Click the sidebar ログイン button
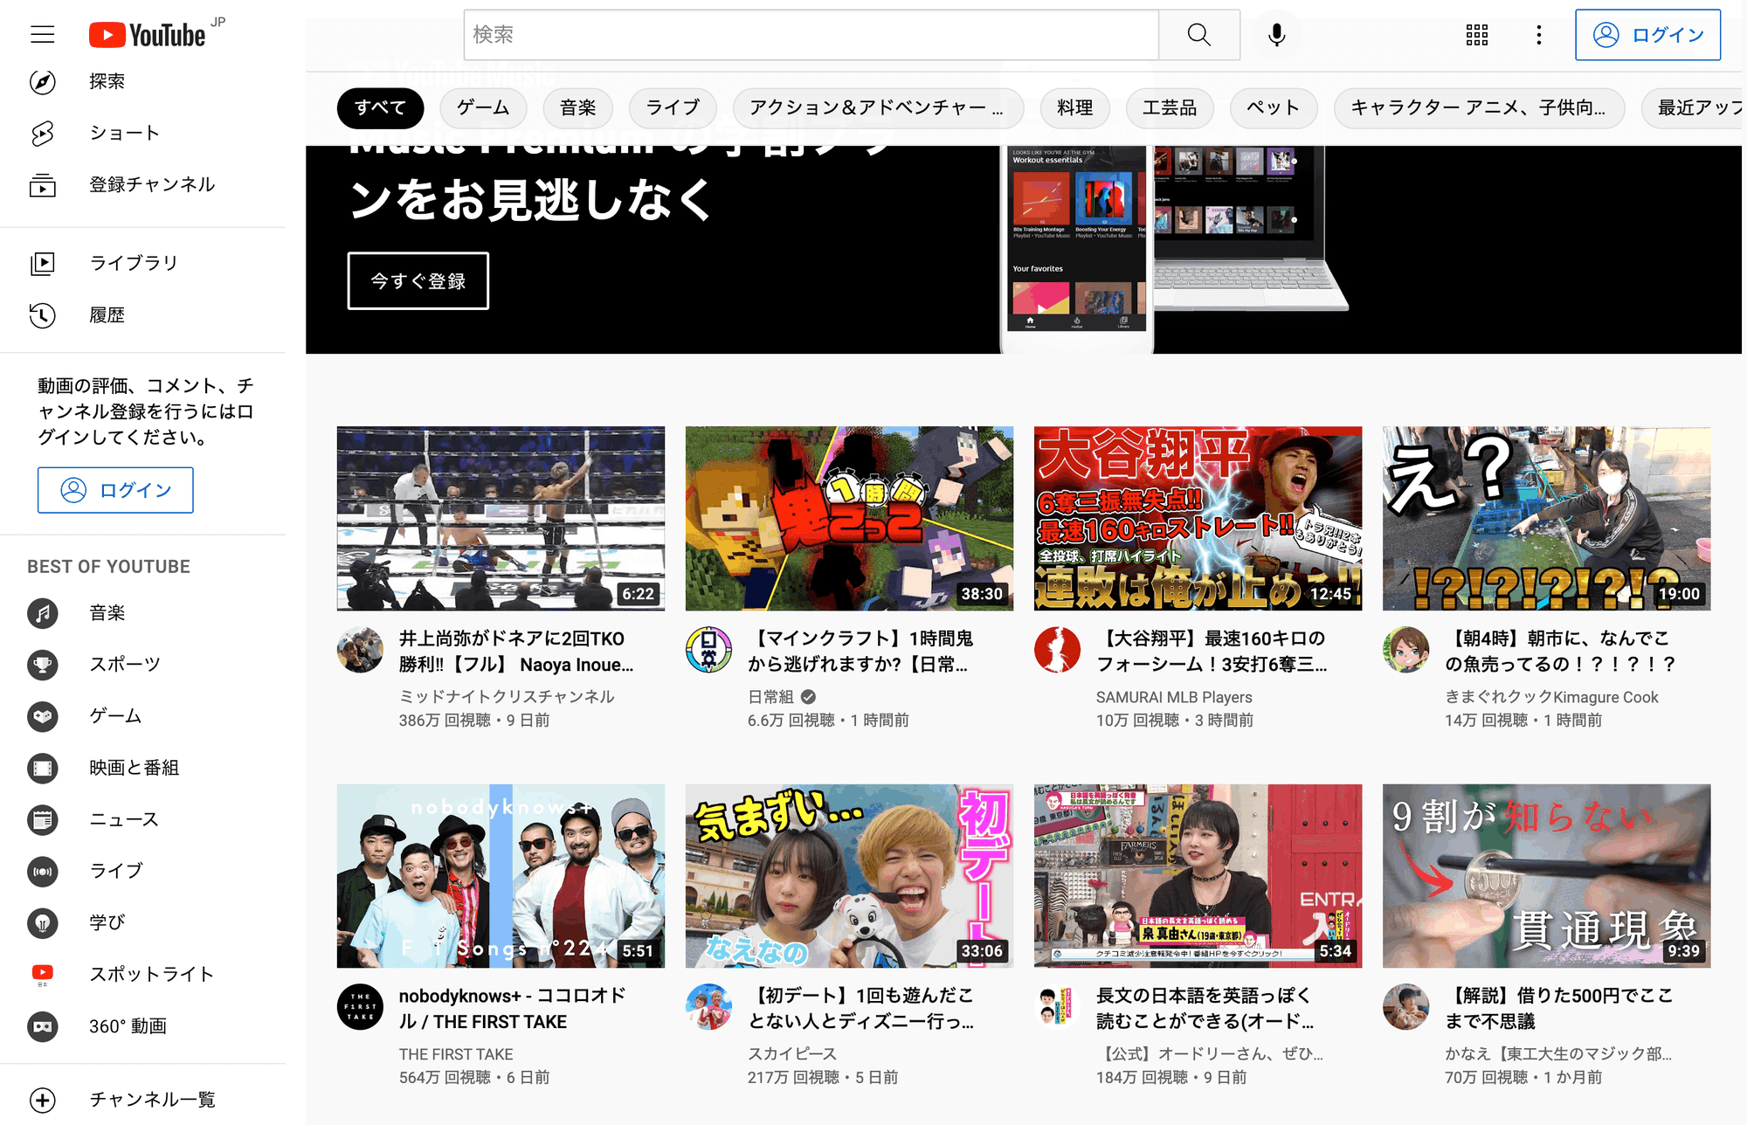The width and height of the screenshot is (1747, 1125). (x=115, y=490)
